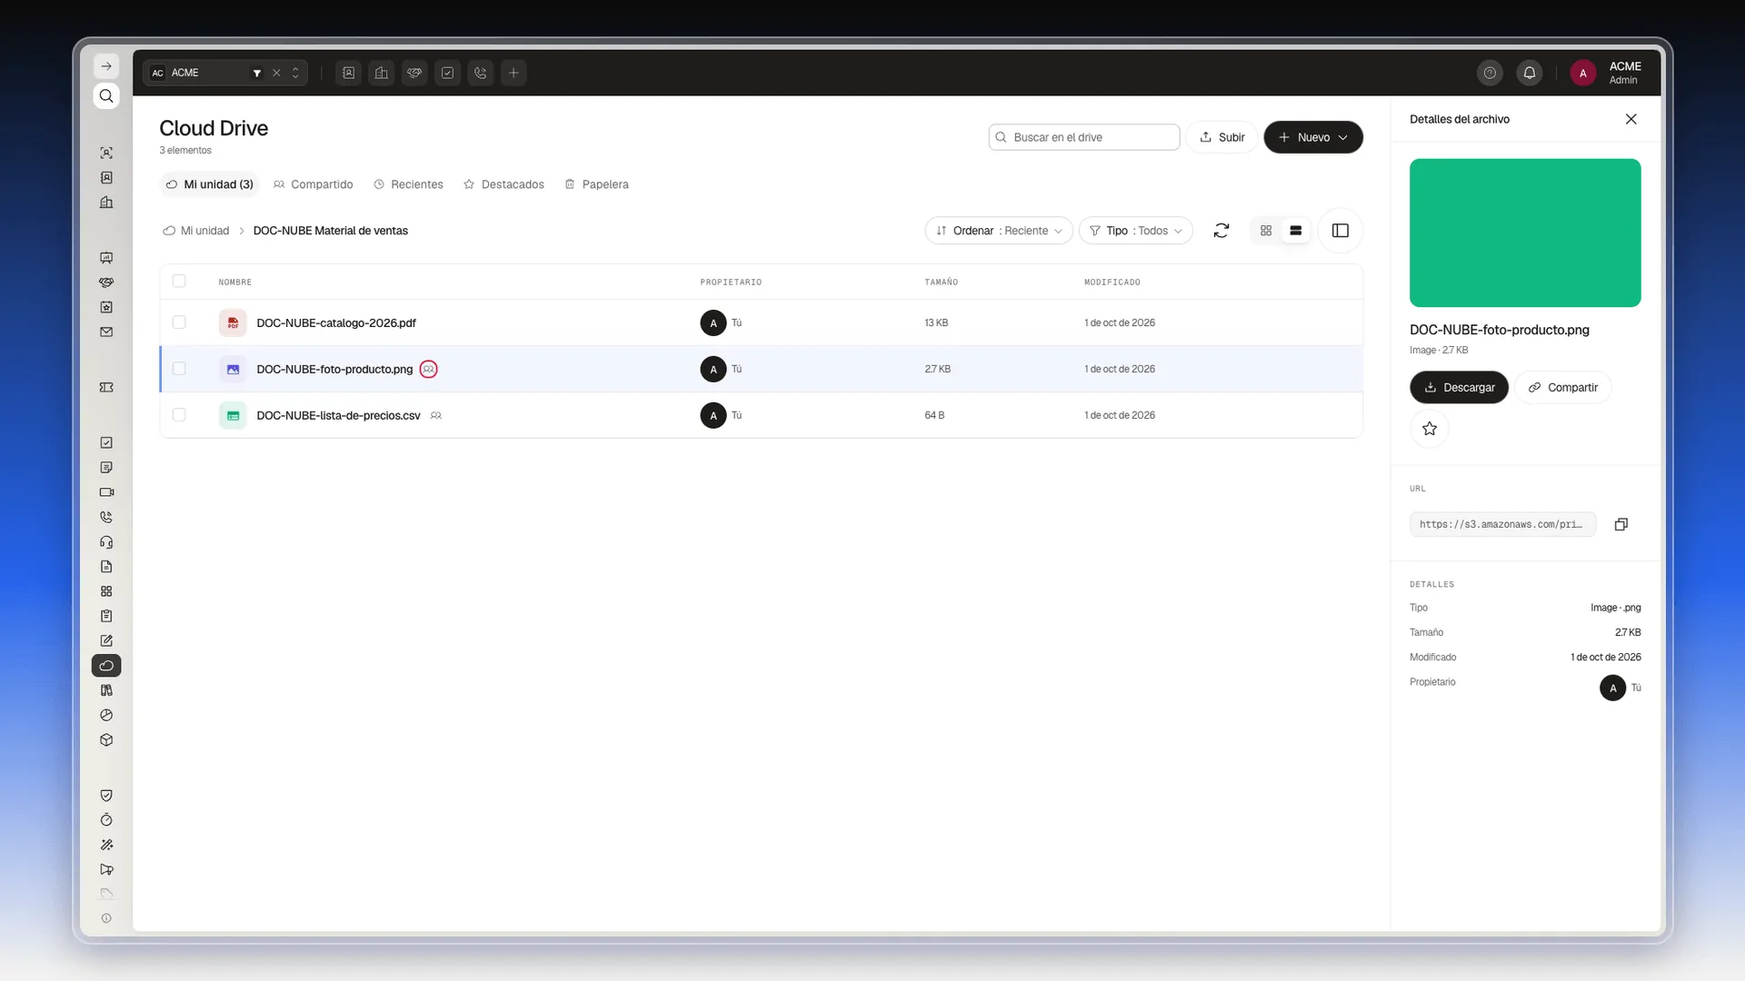Screen dimensions: 1745x981
Task: Expand sidebar with arrow icon
Action: tap(106, 66)
